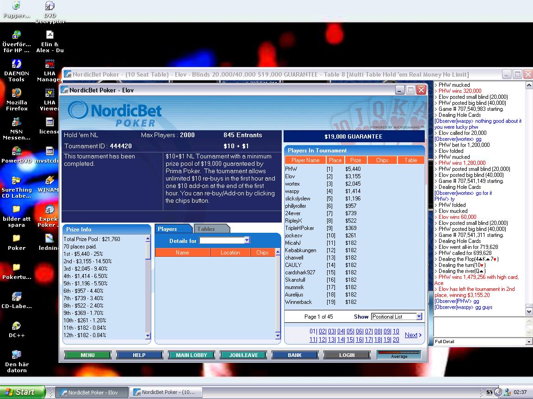Go to MAIN LOBBY

click(x=192, y=355)
